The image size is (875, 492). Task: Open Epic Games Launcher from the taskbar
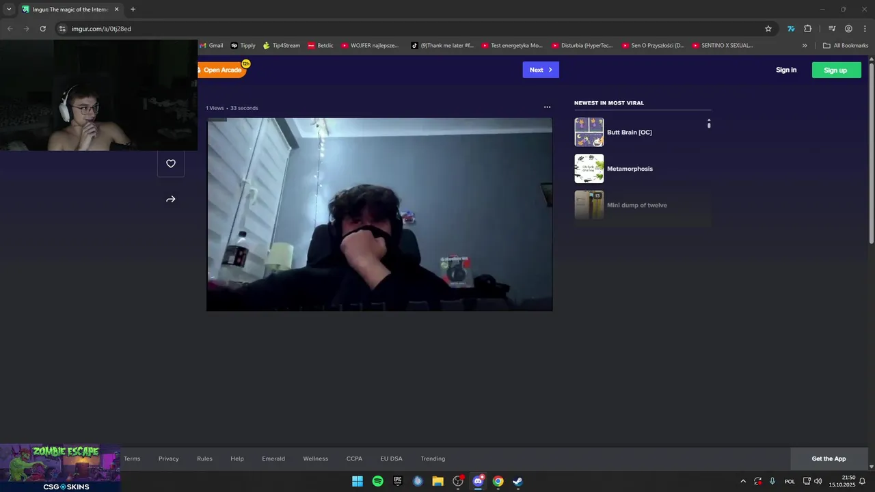point(398,481)
